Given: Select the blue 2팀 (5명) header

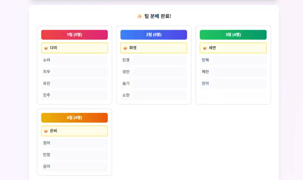Looking at the screenshot, I should tap(154, 35).
